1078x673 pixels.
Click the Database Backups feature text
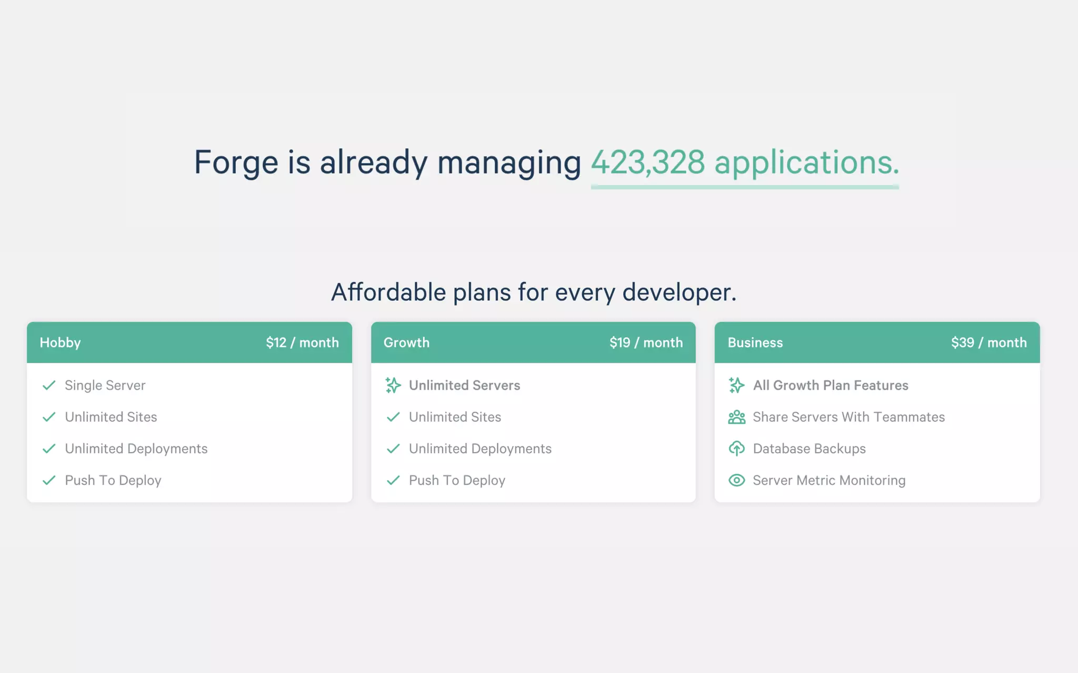coord(809,448)
